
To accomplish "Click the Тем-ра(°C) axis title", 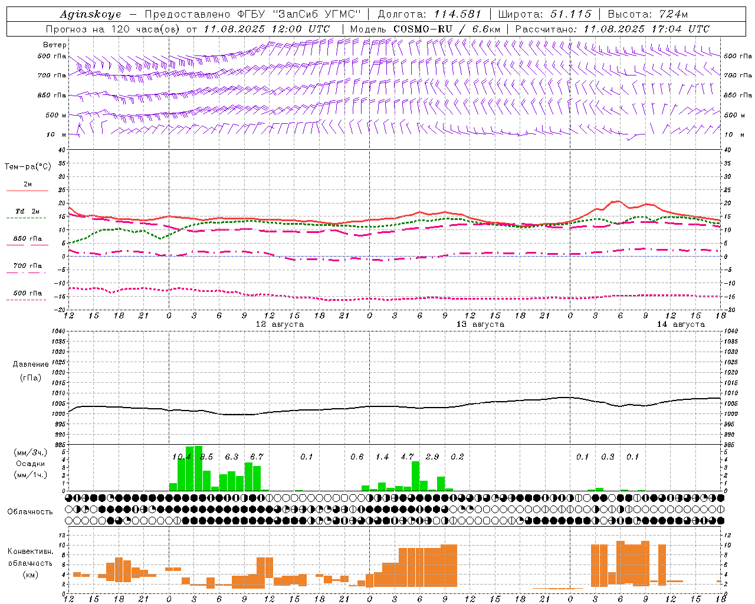I will [x=28, y=167].
